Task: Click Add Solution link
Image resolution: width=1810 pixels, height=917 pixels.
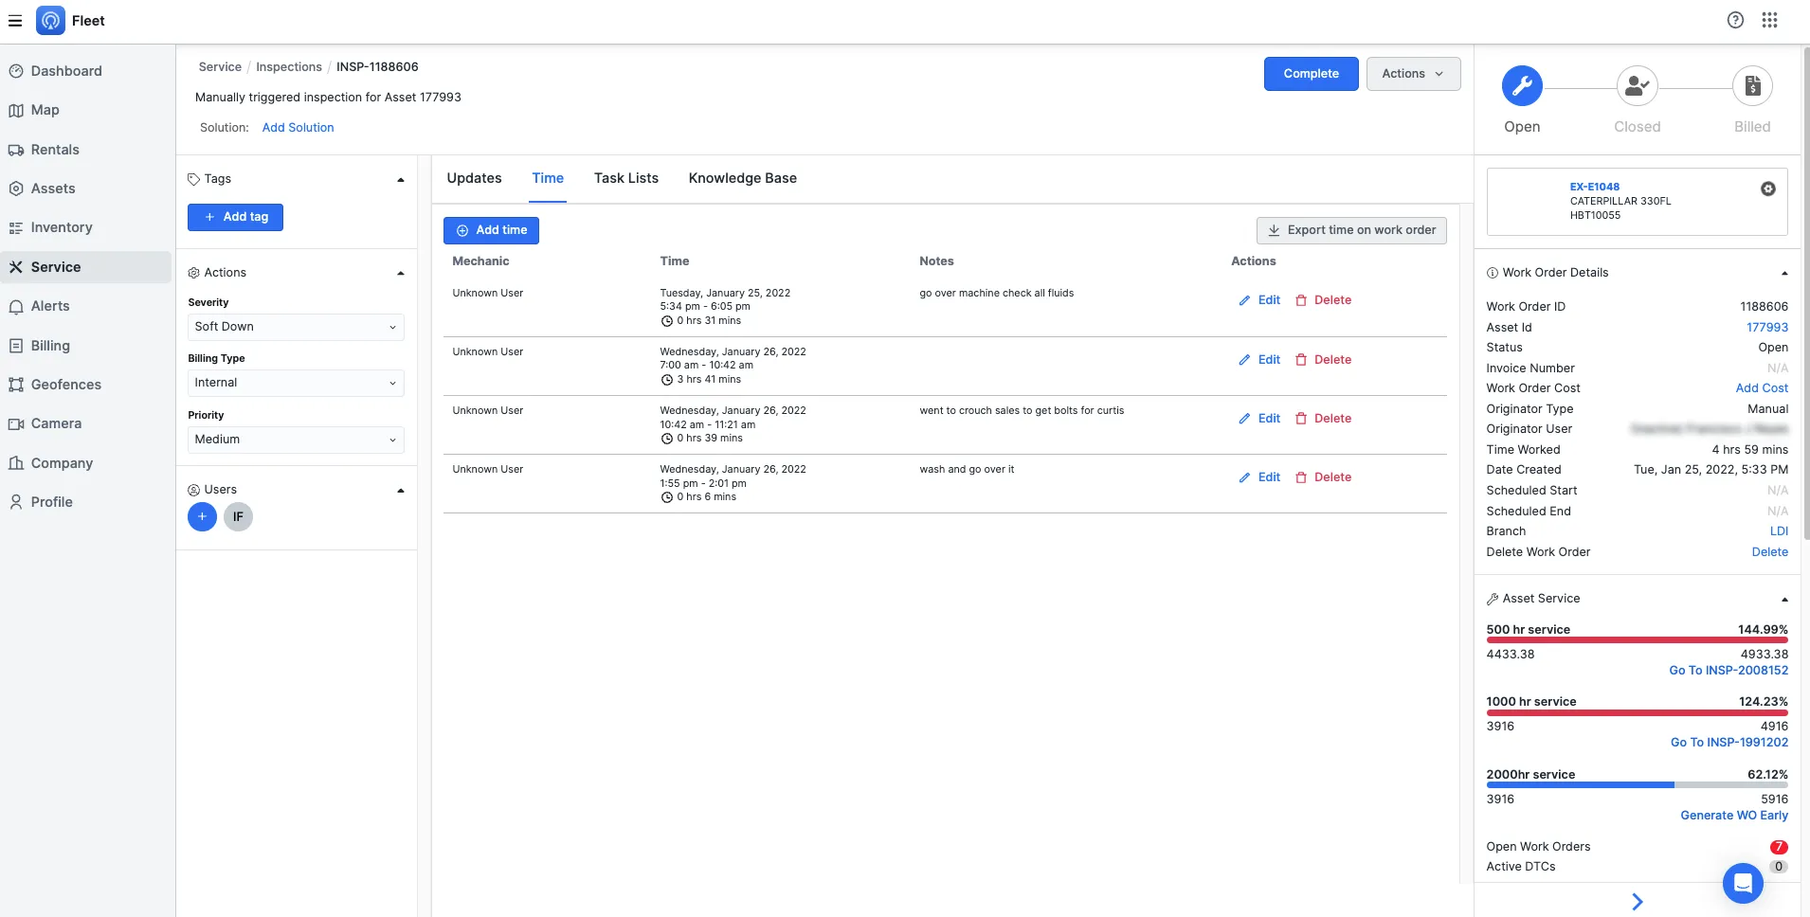Action: (x=298, y=127)
